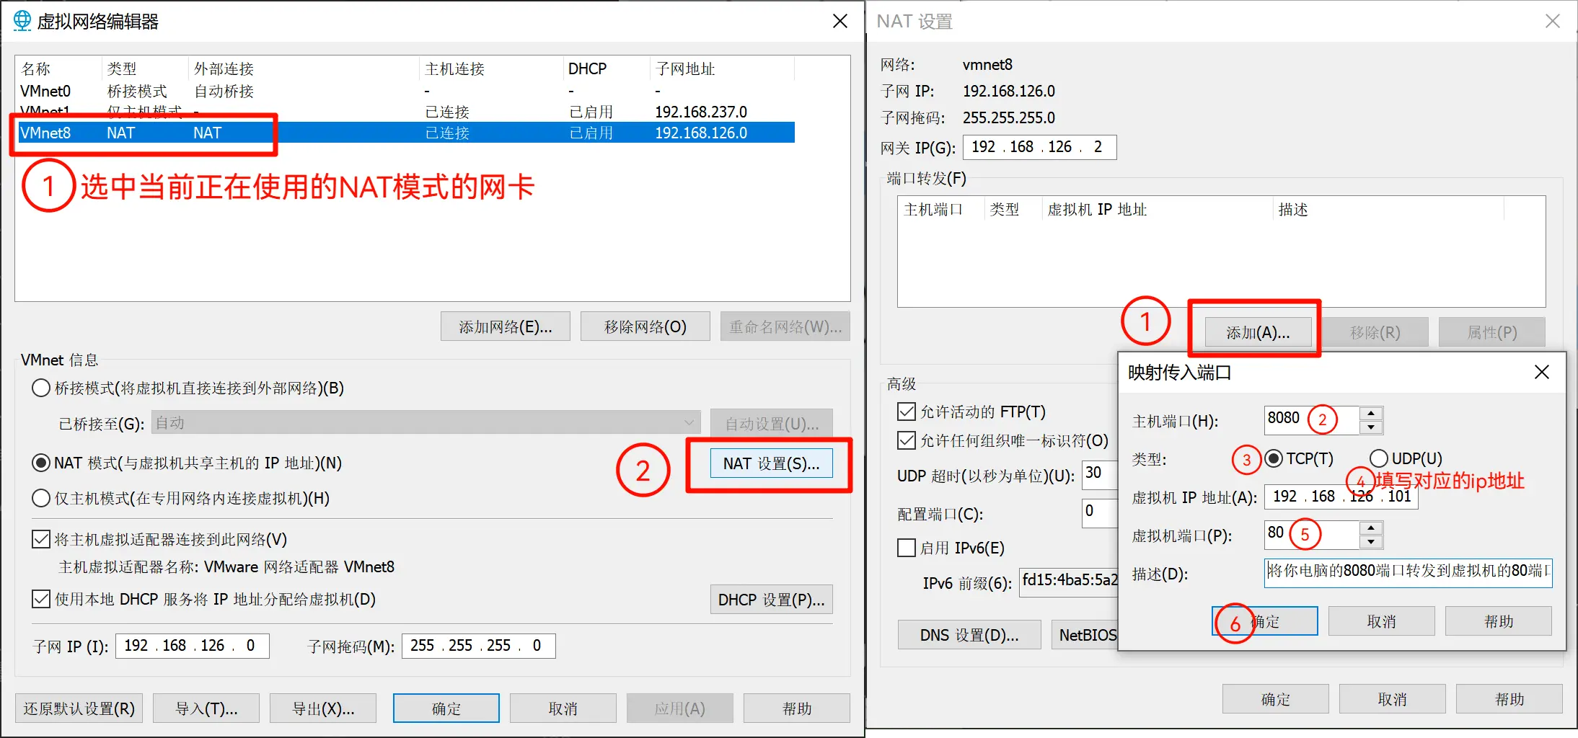Image resolution: width=1578 pixels, height=738 pixels.
Task: Decrease 主机端口 with down spinner arrow
Action: pos(1371,427)
